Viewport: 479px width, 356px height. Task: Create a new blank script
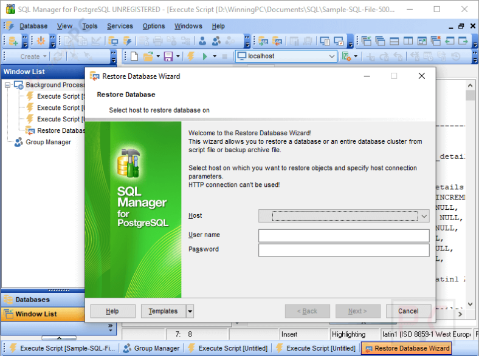coord(134,56)
